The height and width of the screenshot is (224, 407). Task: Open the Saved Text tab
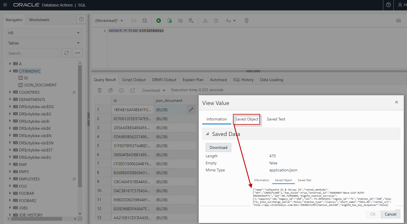[x=276, y=119]
